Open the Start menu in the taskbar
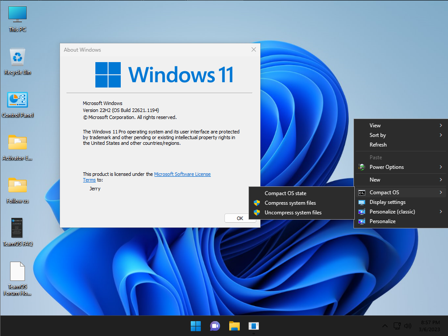The image size is (448, 336). [196, 326]
